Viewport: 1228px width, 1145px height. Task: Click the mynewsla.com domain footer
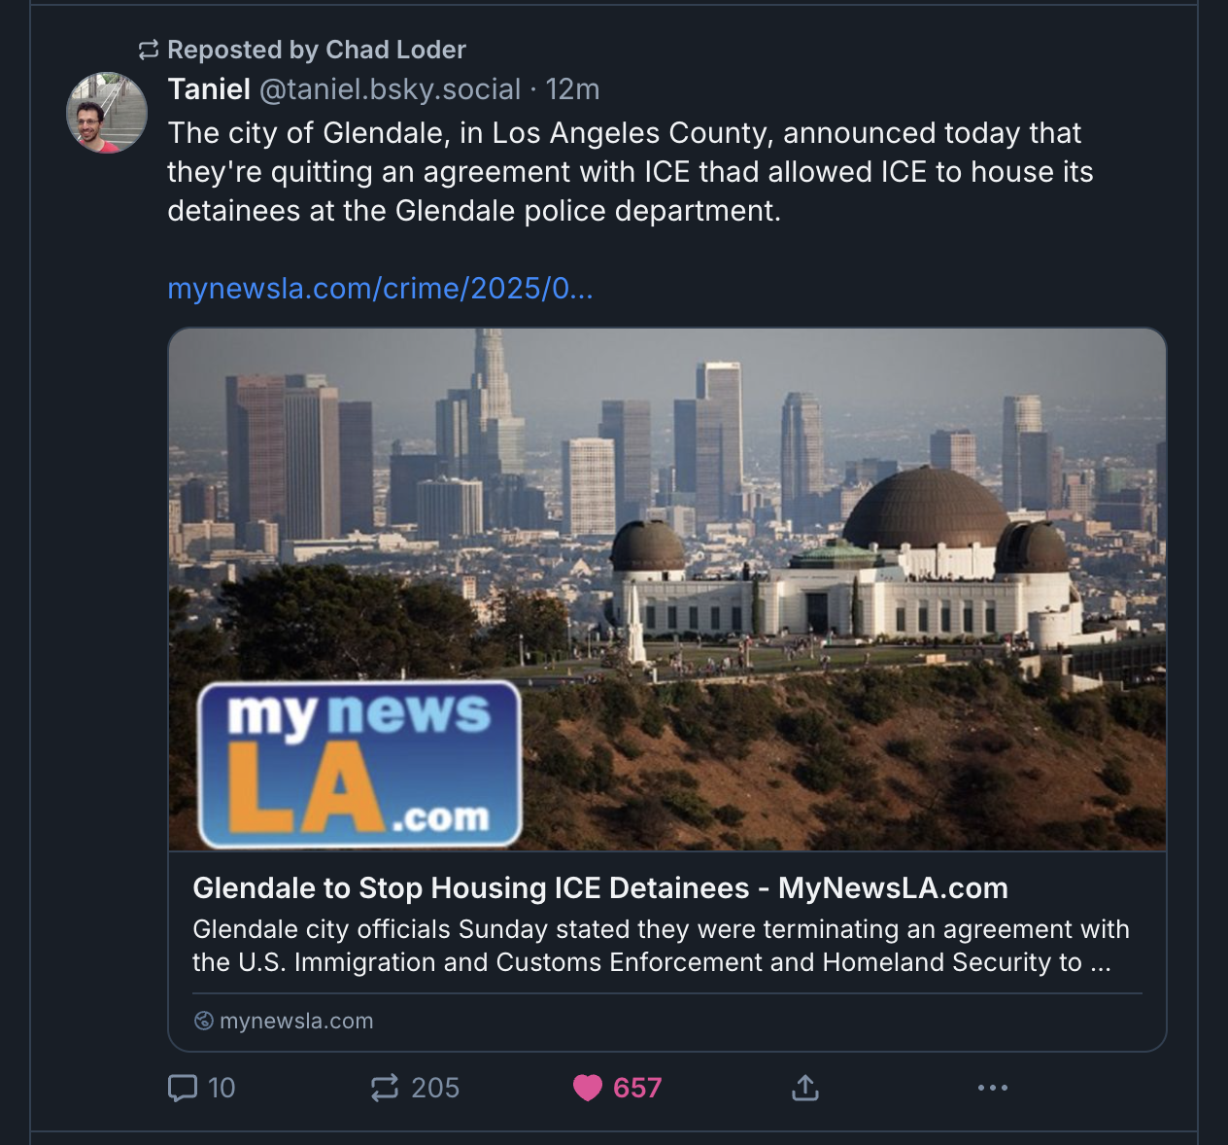tap(296, 1021)
